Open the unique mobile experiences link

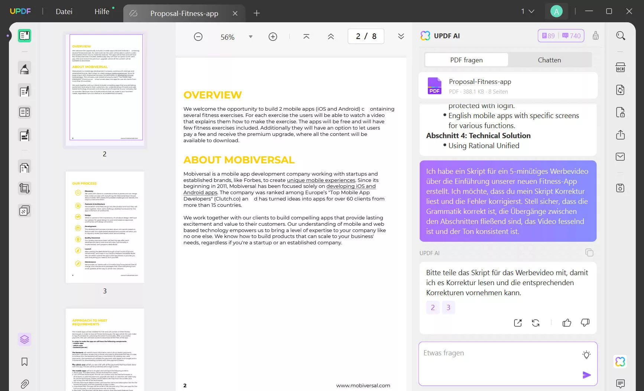[321, 180]
